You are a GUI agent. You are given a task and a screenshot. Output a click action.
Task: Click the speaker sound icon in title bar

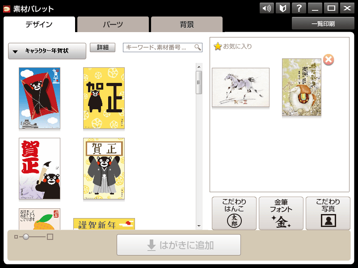[267, 8]
